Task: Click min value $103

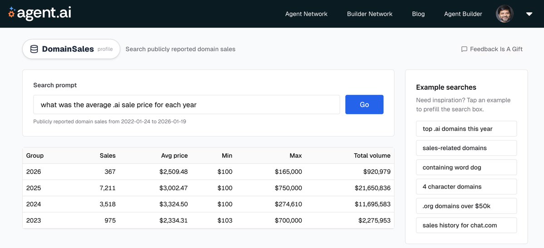Action: (225, 221)
